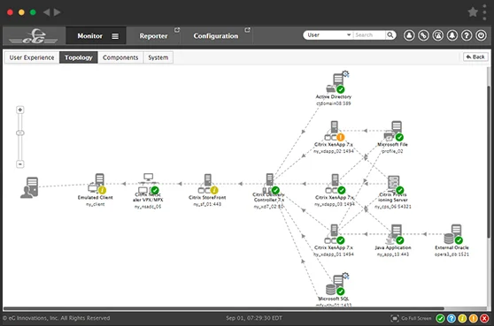The image size is (494, 326).
Task: Select the Topology tab
Action: coord(79,57)
